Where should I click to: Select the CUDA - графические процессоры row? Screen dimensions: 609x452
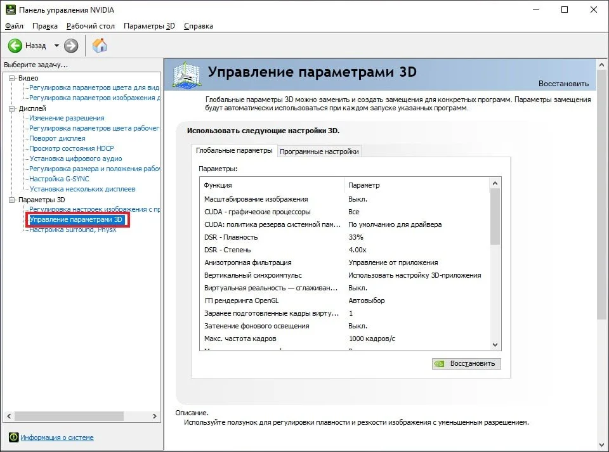point(344,212)
